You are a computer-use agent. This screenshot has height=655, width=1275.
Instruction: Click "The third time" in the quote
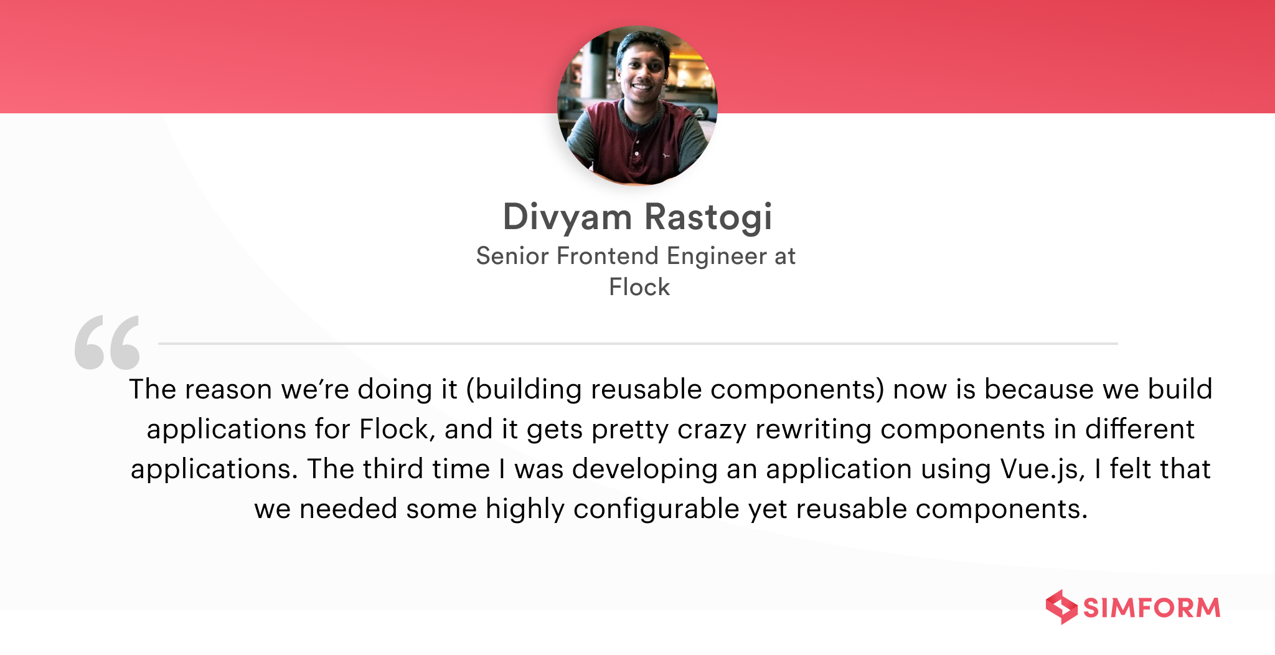coord(398,469)
